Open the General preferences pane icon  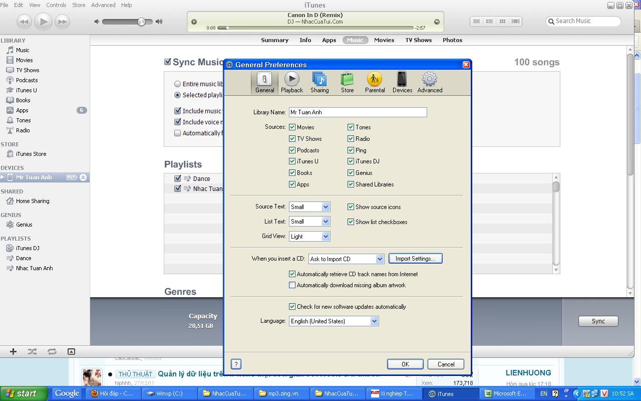point(264,82)
